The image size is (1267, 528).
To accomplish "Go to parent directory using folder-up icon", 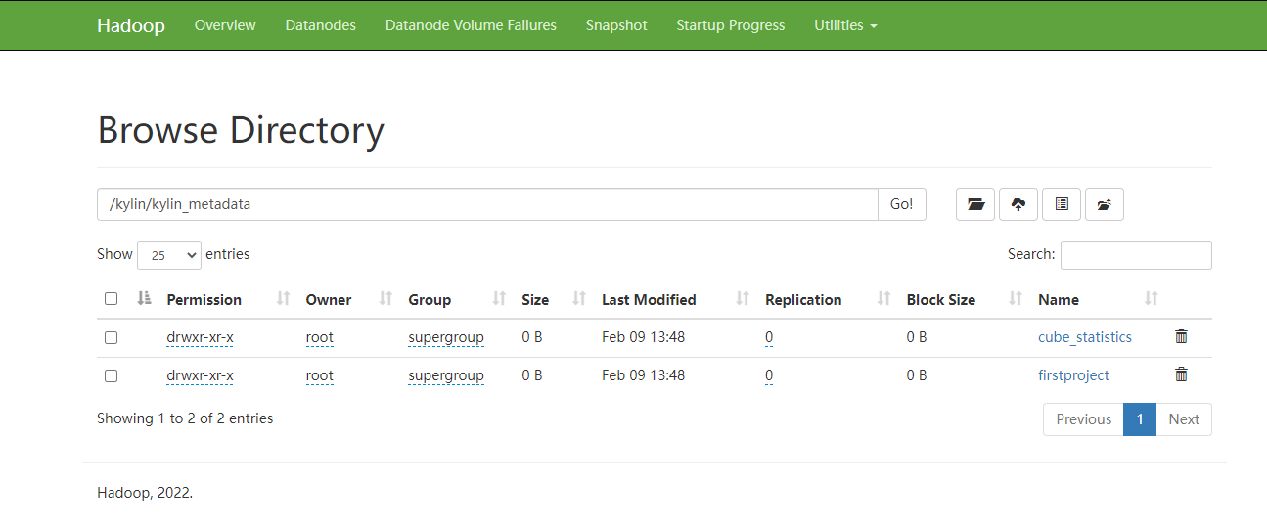I will (x=1105, y=204).
